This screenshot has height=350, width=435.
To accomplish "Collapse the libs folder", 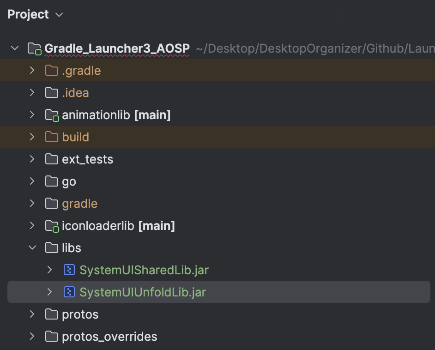I will coord(32,247).
